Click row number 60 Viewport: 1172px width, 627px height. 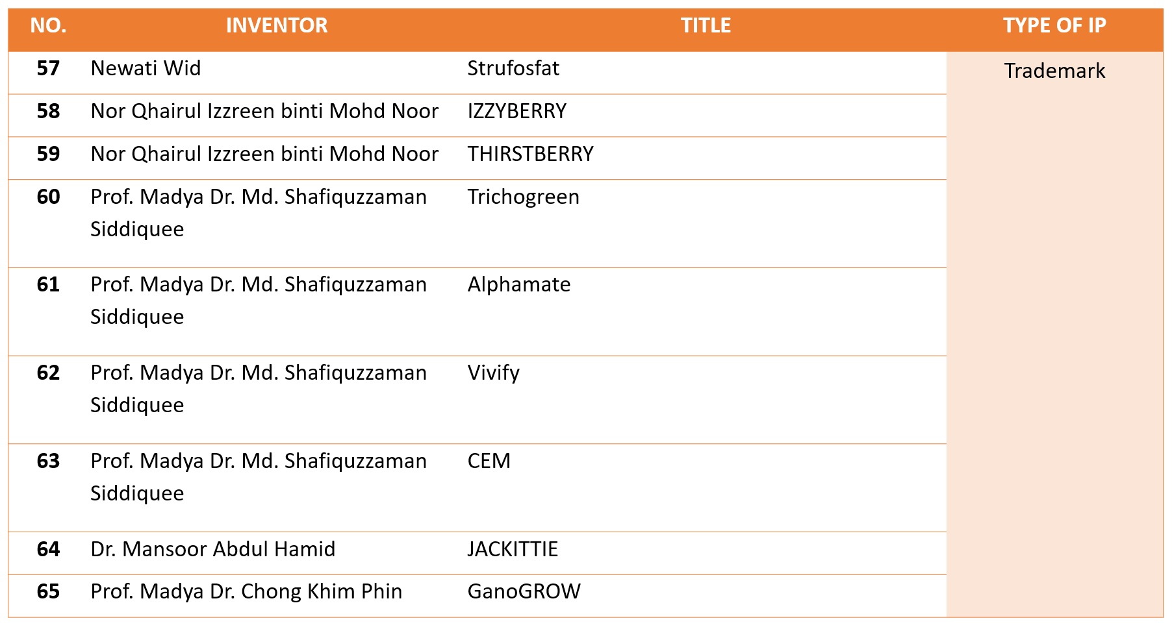[x=48, y=197]
